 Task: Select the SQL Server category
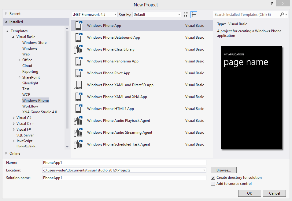(x=25, y=135)
